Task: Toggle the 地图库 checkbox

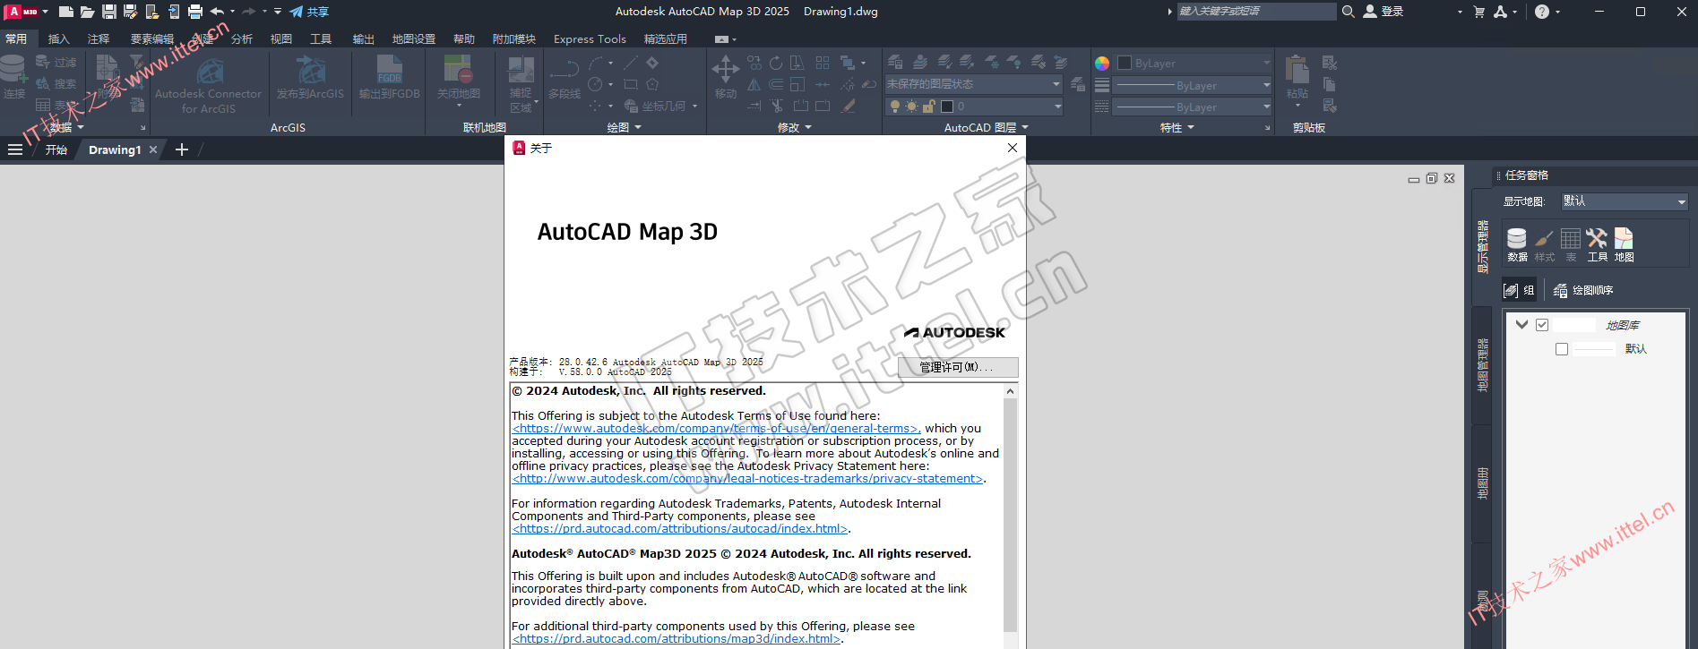Action: 1542,325
